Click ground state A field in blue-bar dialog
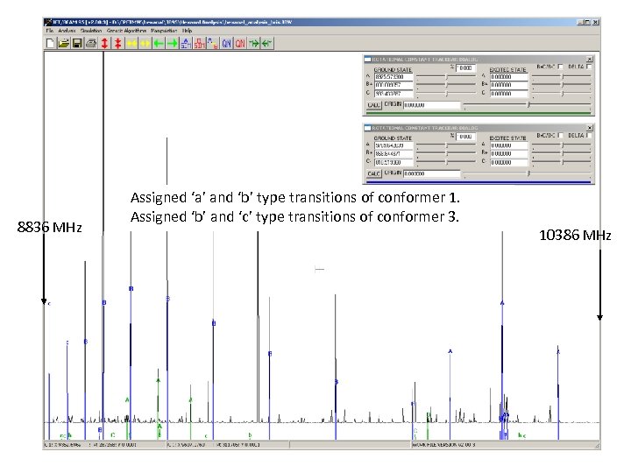This screenshot has width=631, height=473. (393, 145)
